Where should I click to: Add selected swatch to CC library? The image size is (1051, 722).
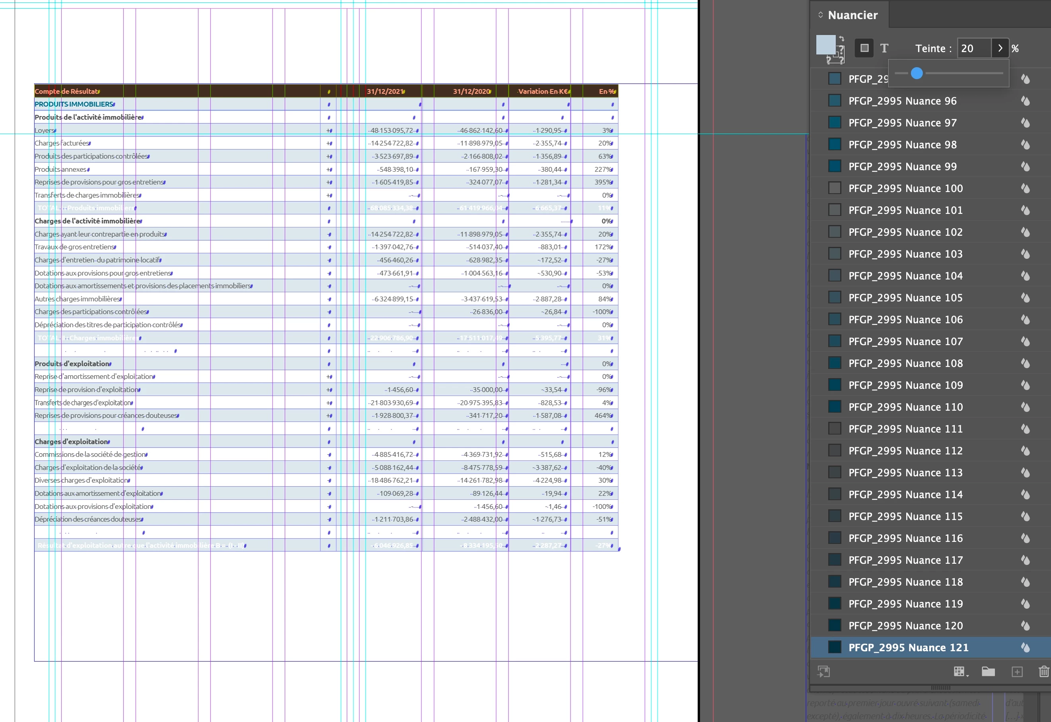coord(823,672)
